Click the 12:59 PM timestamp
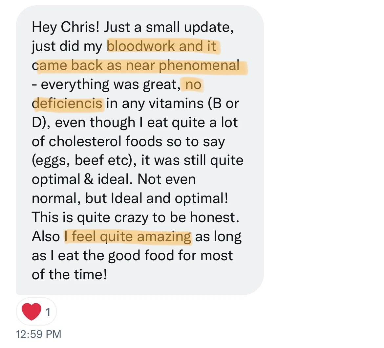The width and height of the screenshot is (384, 348). [38, 334]
